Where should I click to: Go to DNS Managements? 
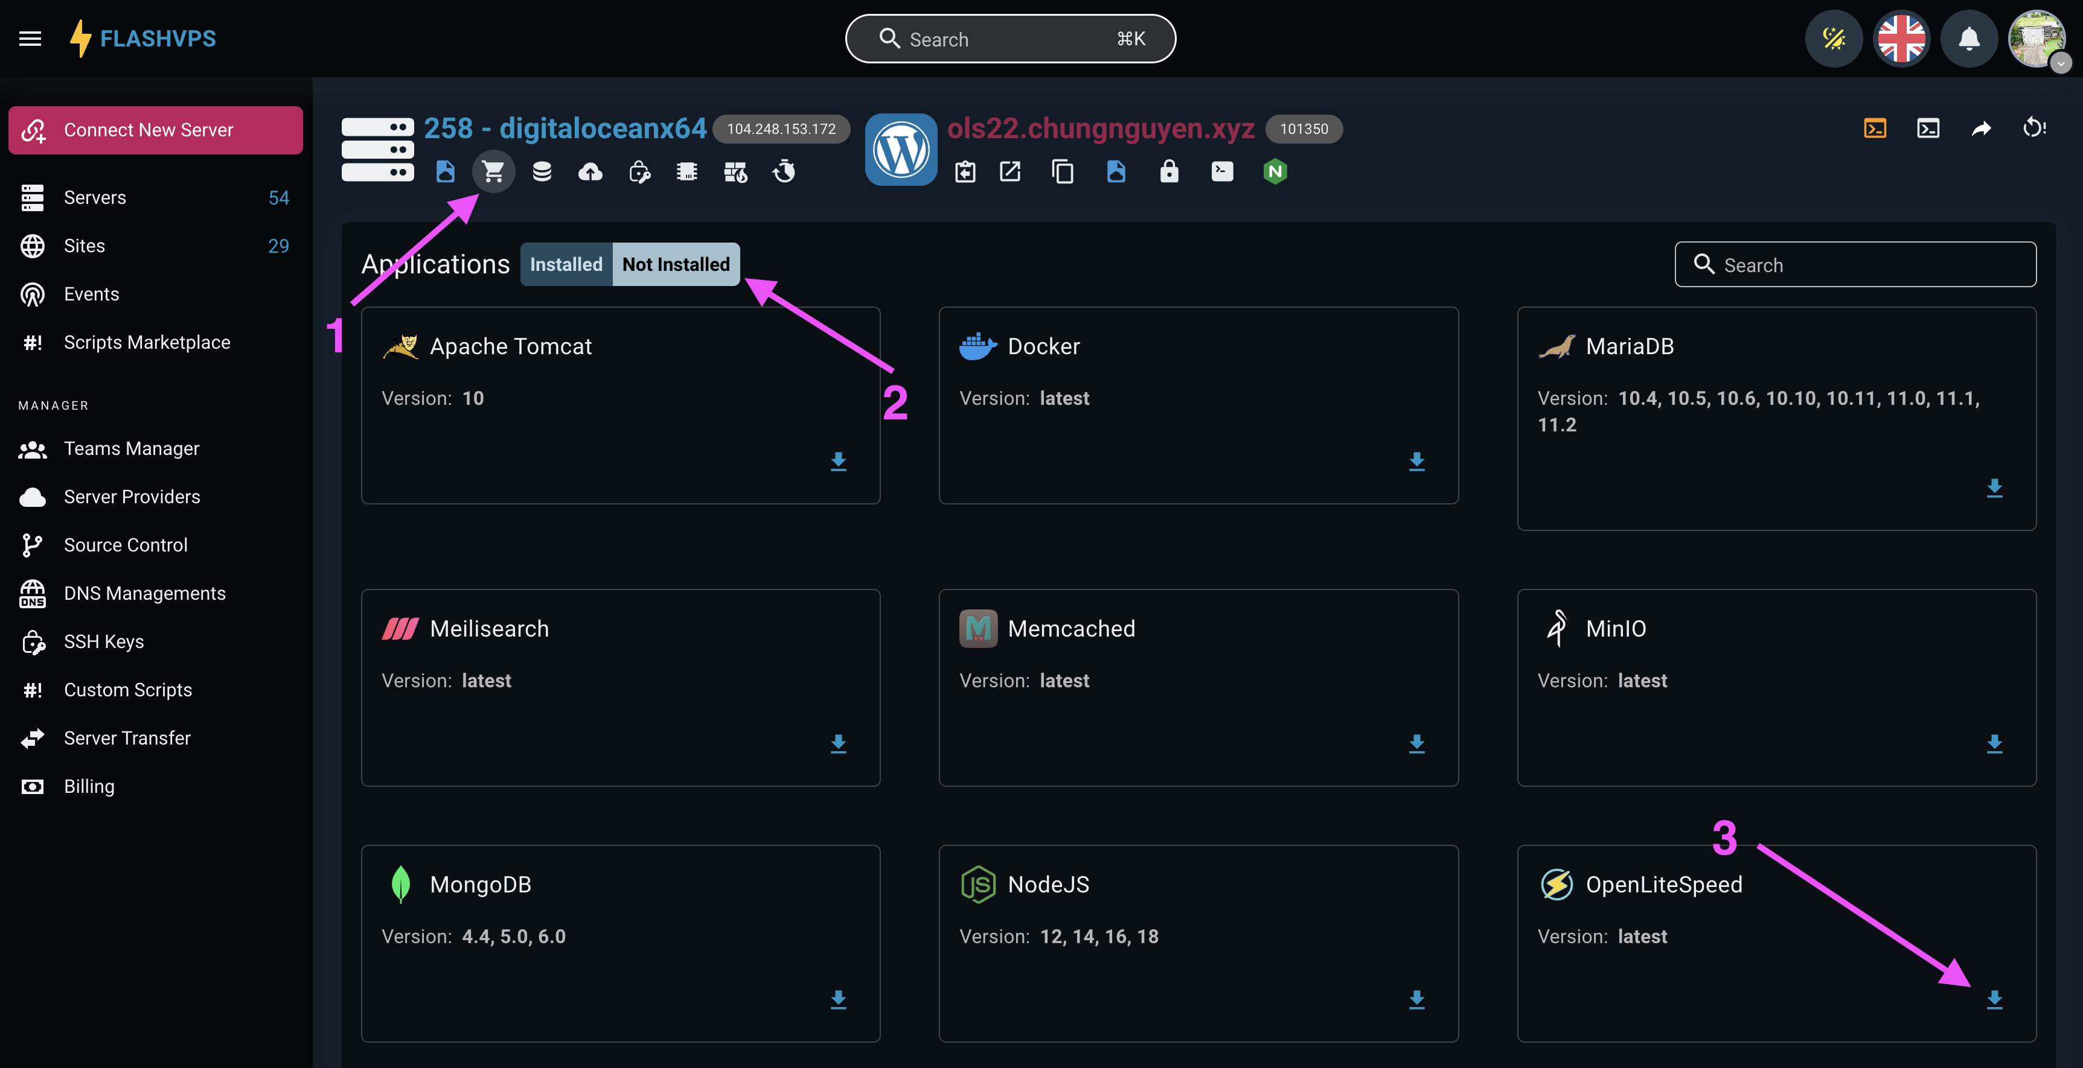click(144, 593)
